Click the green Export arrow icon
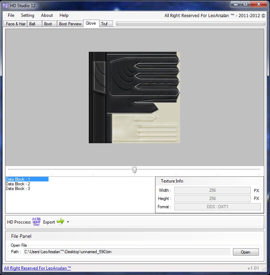 [x=60, y=222]
